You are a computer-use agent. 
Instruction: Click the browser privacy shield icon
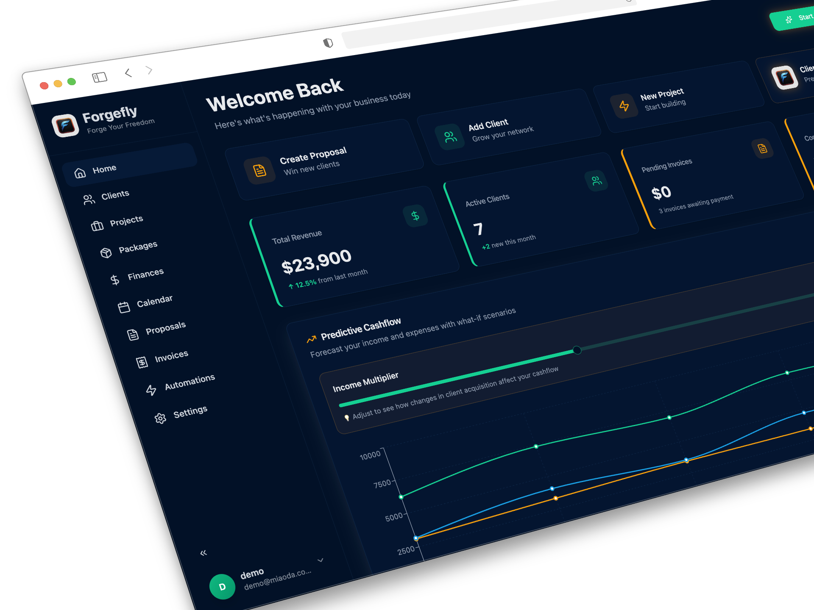pos(328,43)
